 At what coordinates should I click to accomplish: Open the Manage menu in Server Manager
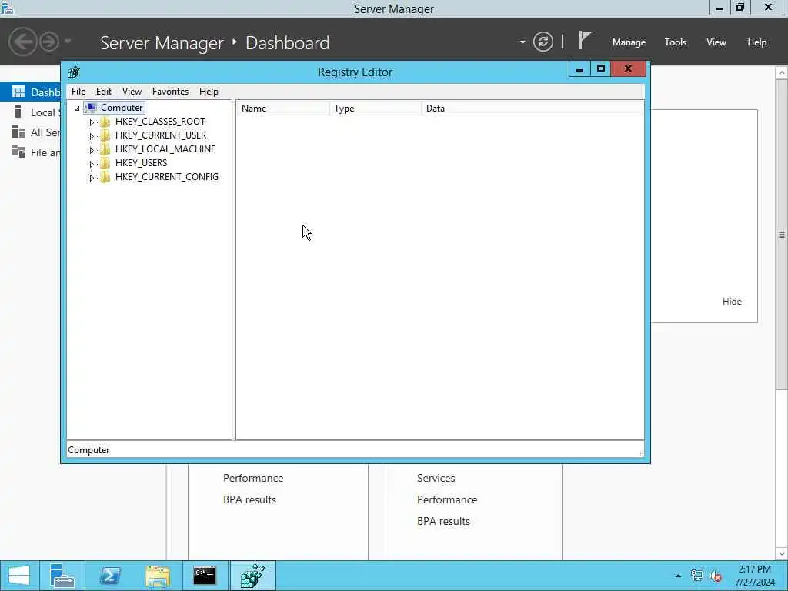click(x=629, y=42)
